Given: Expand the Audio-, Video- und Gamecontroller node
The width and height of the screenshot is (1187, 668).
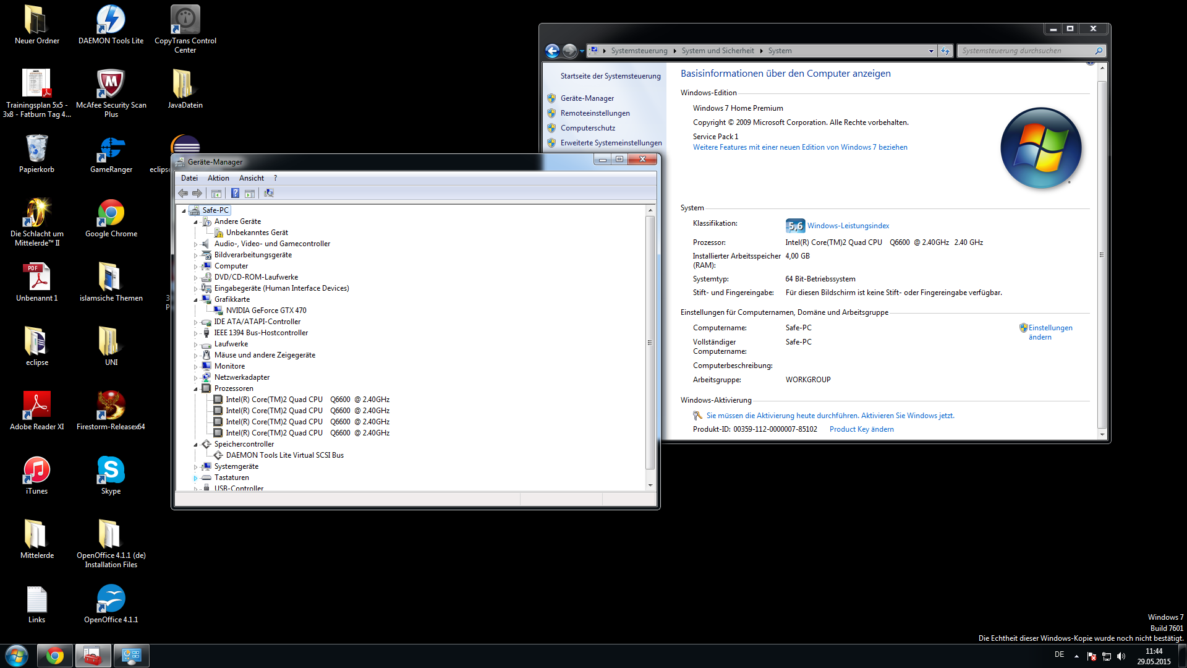Looking at the screenshot, I should [x=196, y=244].
